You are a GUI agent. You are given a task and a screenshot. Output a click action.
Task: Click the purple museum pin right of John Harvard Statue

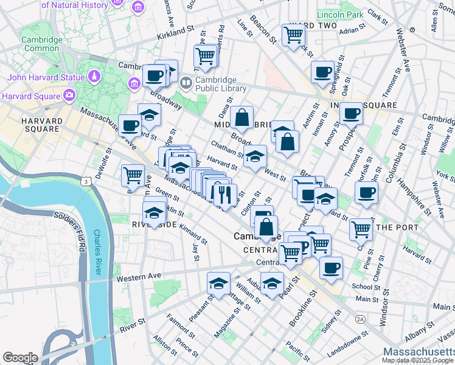point(134,85)
